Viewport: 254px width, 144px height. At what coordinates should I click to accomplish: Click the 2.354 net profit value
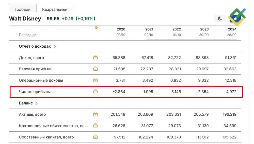click(203, 92)
